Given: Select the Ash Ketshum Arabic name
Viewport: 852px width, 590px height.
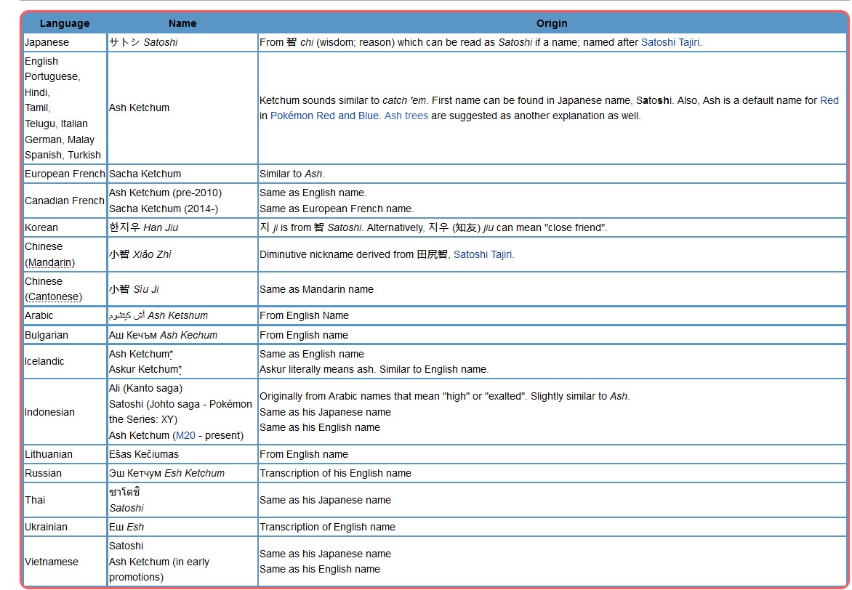Looking at the screenshot, I should point(158,315).
